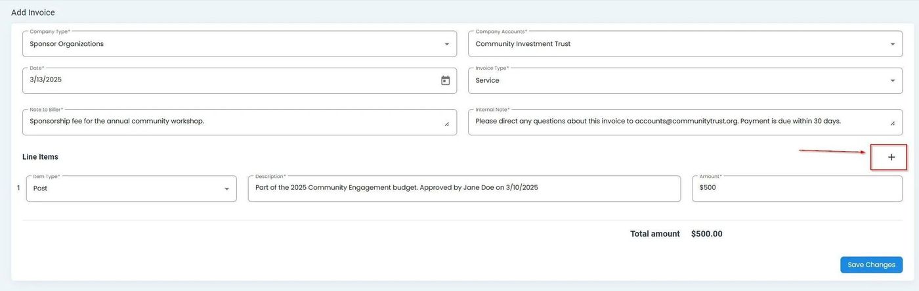This screenshot has width=919, height=291.
Task: Click the Note to Biller resize handle
Action: click(x=447, y=123)
